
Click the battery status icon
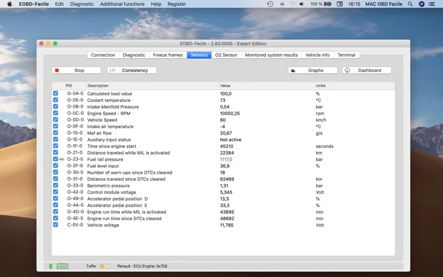(328, 4)
